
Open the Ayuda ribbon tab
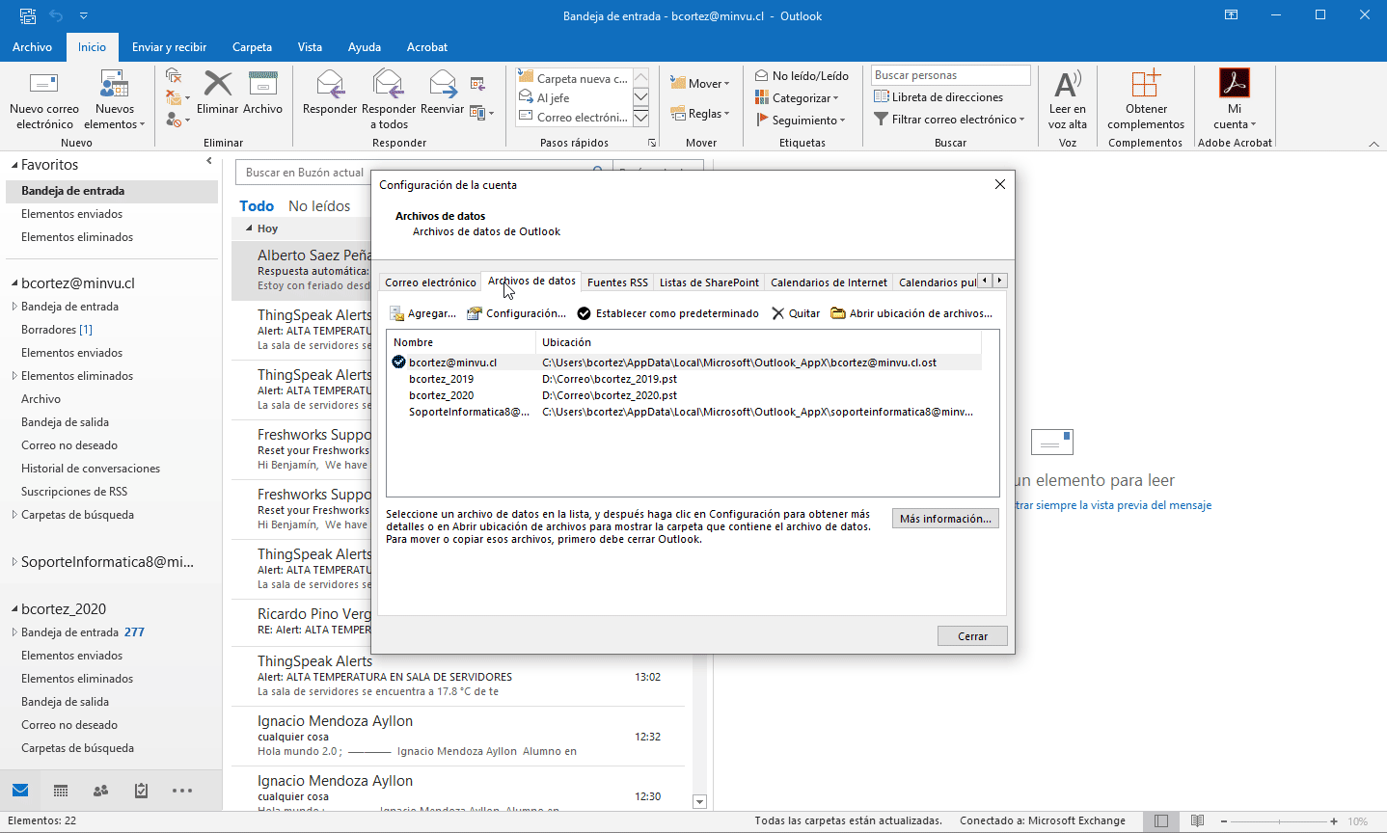coord(364,47)
